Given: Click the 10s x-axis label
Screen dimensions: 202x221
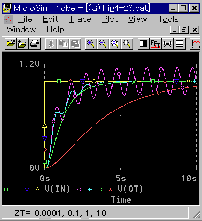Looking at the screenshot, I should coord(189,178).
